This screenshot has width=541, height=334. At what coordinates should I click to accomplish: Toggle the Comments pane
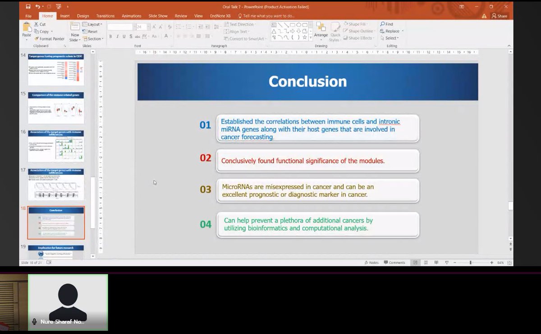tap(394, 262)
